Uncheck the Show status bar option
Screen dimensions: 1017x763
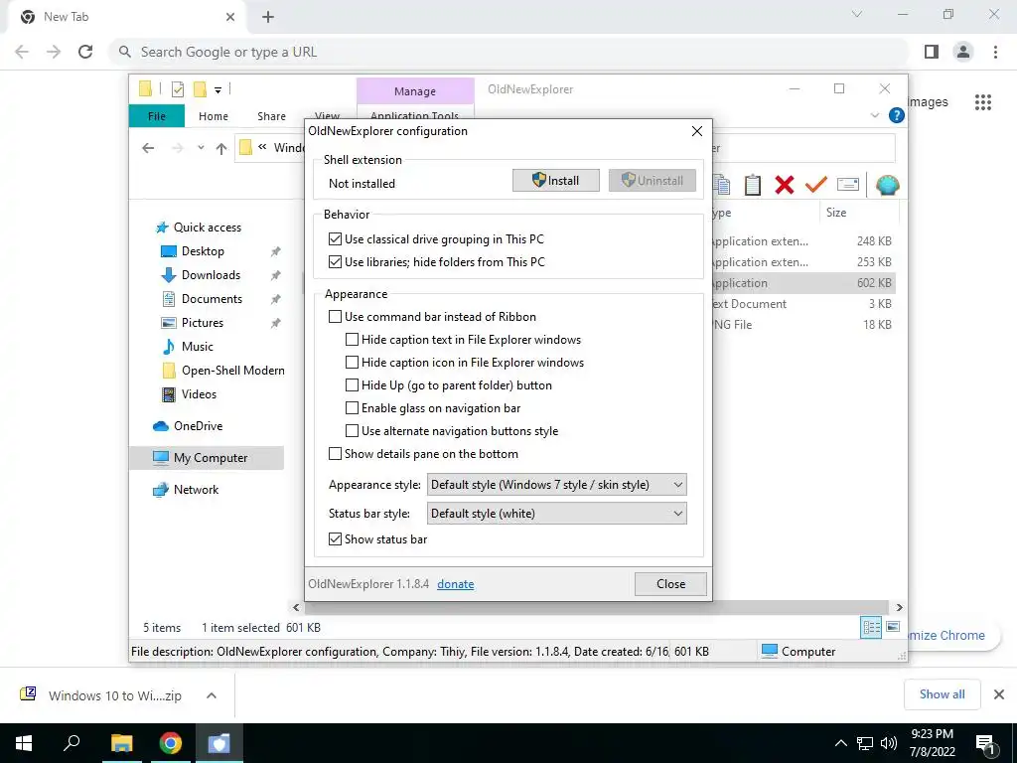click(x=335, y=538)
